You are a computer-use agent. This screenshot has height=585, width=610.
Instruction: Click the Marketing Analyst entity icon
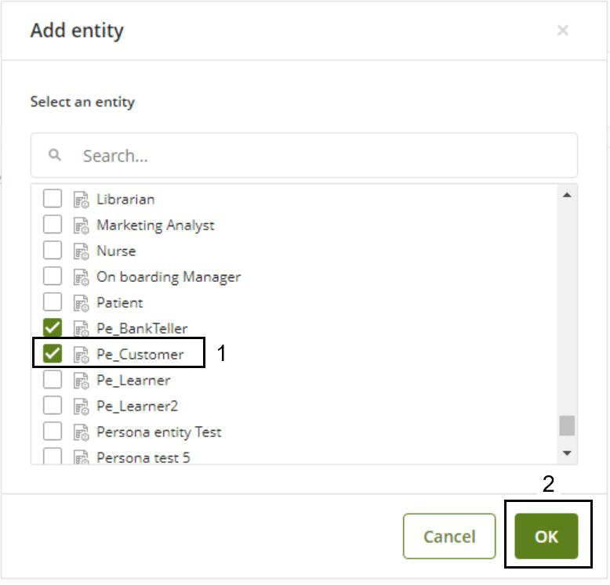[82, 226]
